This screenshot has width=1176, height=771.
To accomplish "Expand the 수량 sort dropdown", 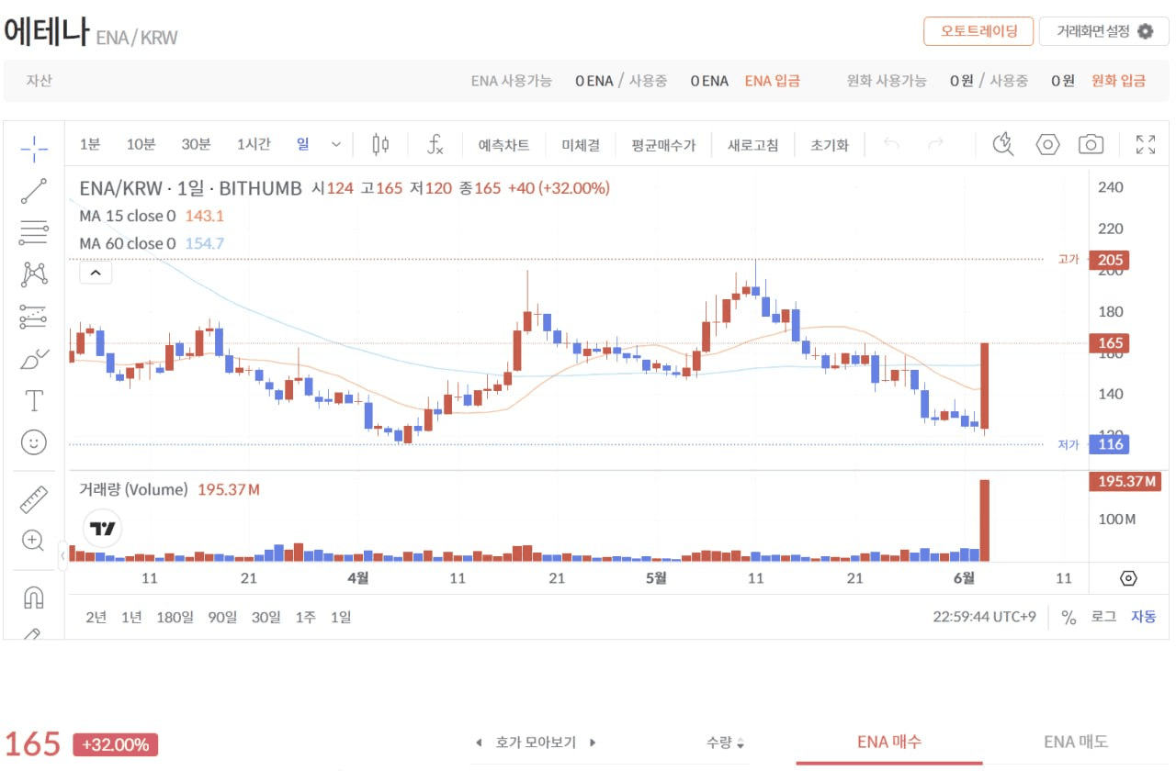I will 726,743.
